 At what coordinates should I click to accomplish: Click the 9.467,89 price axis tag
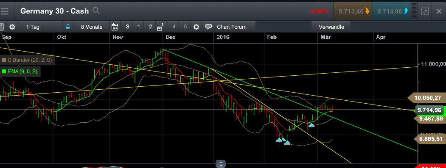[x=430, y=118]
